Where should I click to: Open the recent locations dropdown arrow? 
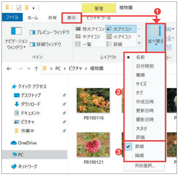29,68
